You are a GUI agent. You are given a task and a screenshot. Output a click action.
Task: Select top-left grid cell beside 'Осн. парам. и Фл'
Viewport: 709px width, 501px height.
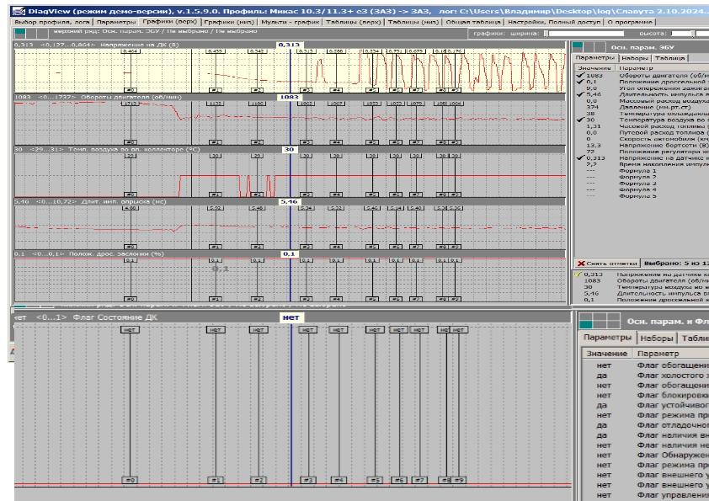pyautogui.click(x=586, y=317)
